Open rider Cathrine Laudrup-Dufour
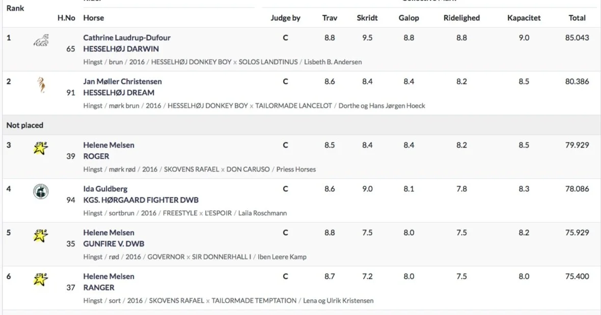The image size is (601, 315). click(127, 38)
